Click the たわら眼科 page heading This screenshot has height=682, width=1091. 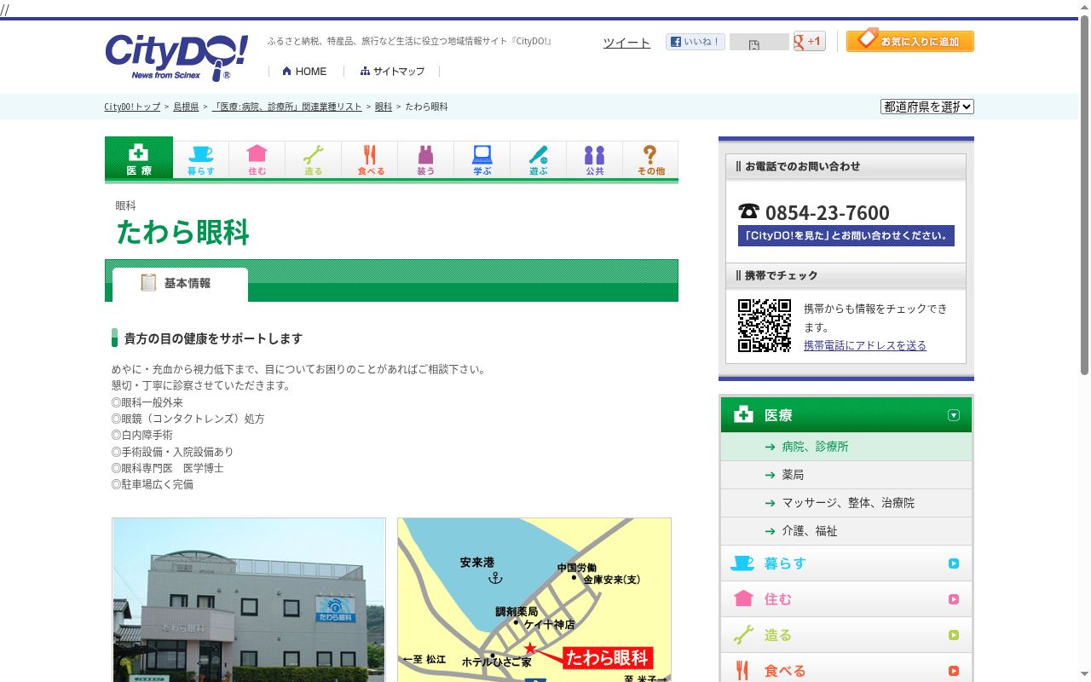183,232
